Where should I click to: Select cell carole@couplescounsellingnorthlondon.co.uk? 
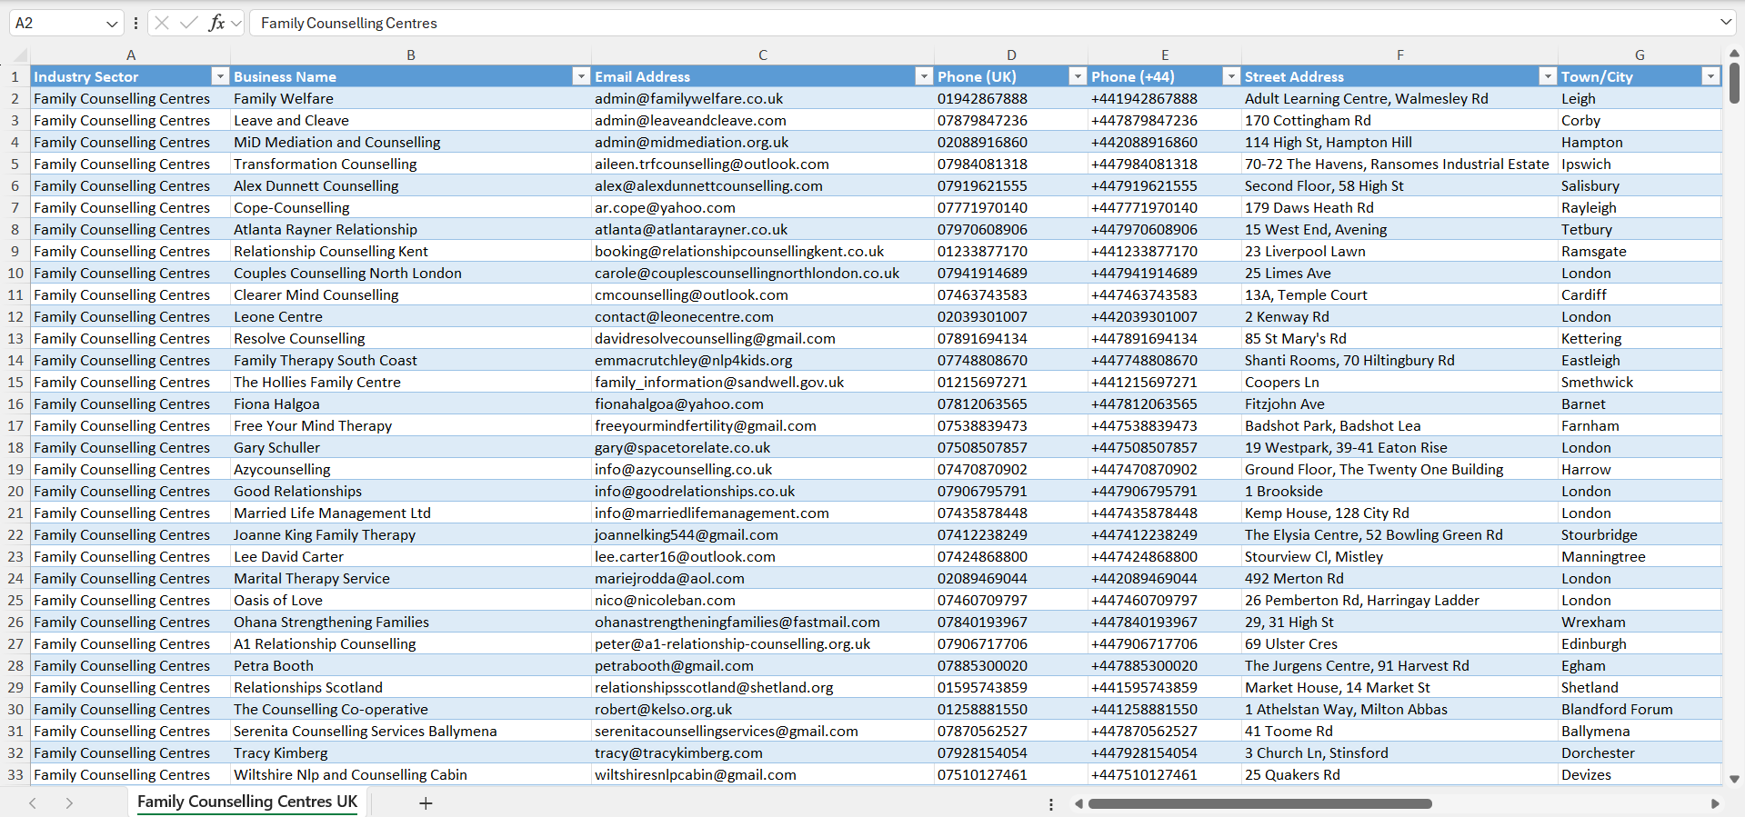point(763,273)
